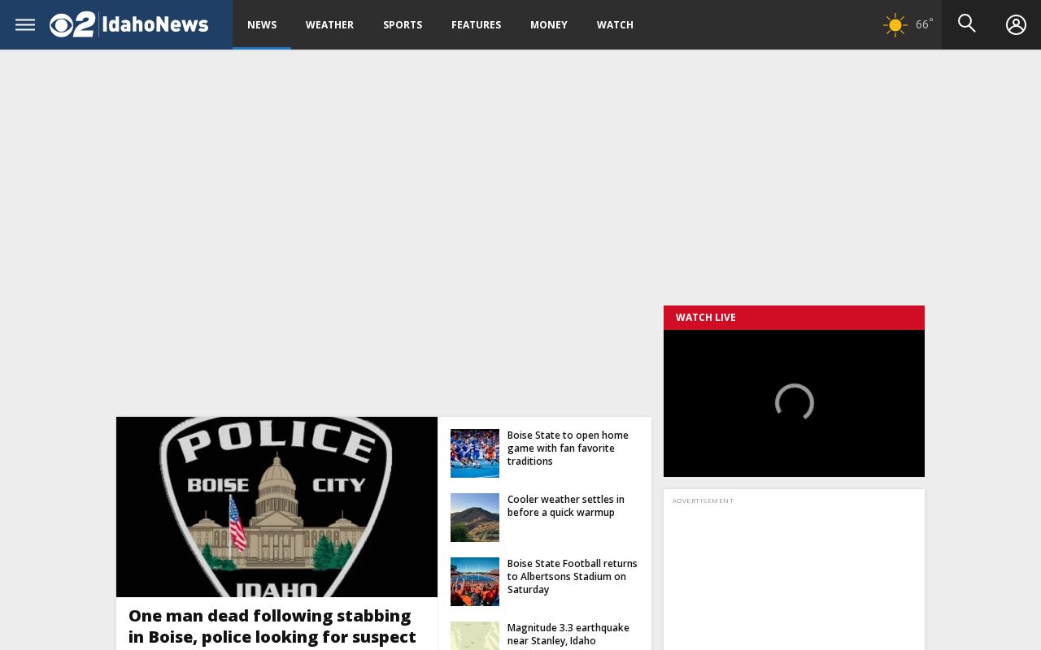
Task: Open the Money menu tab
Action: (549, 24)
